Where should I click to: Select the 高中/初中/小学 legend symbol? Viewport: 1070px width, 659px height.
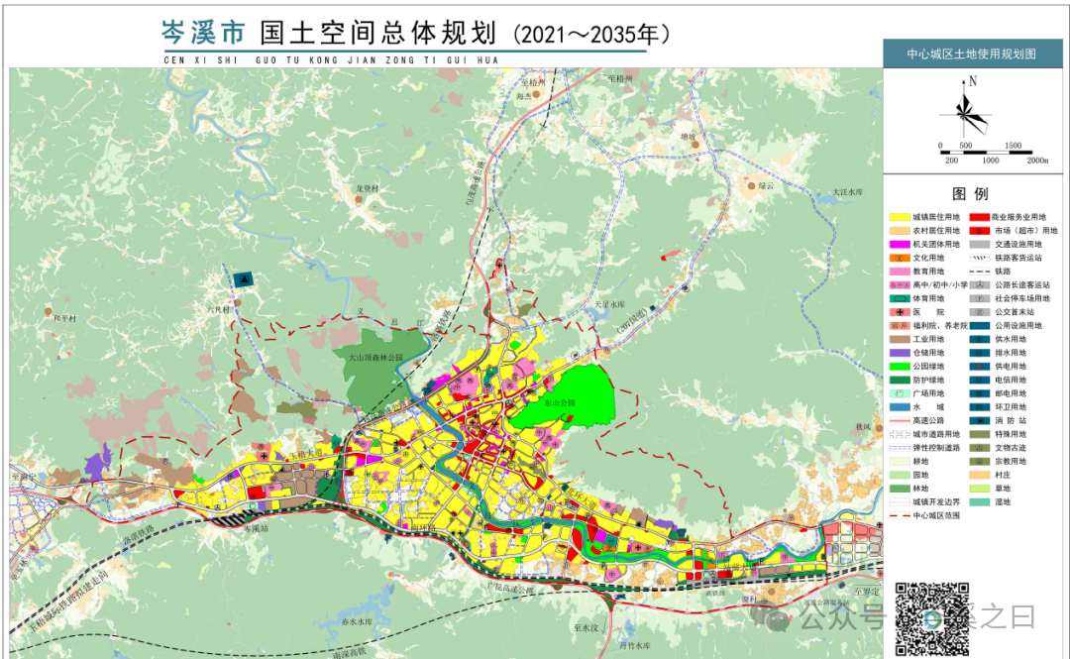[900, 284]
